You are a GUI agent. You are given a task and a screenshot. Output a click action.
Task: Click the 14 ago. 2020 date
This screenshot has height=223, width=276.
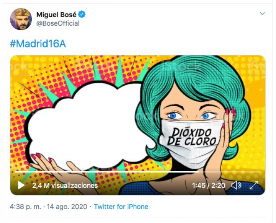(x=67, y=206)
